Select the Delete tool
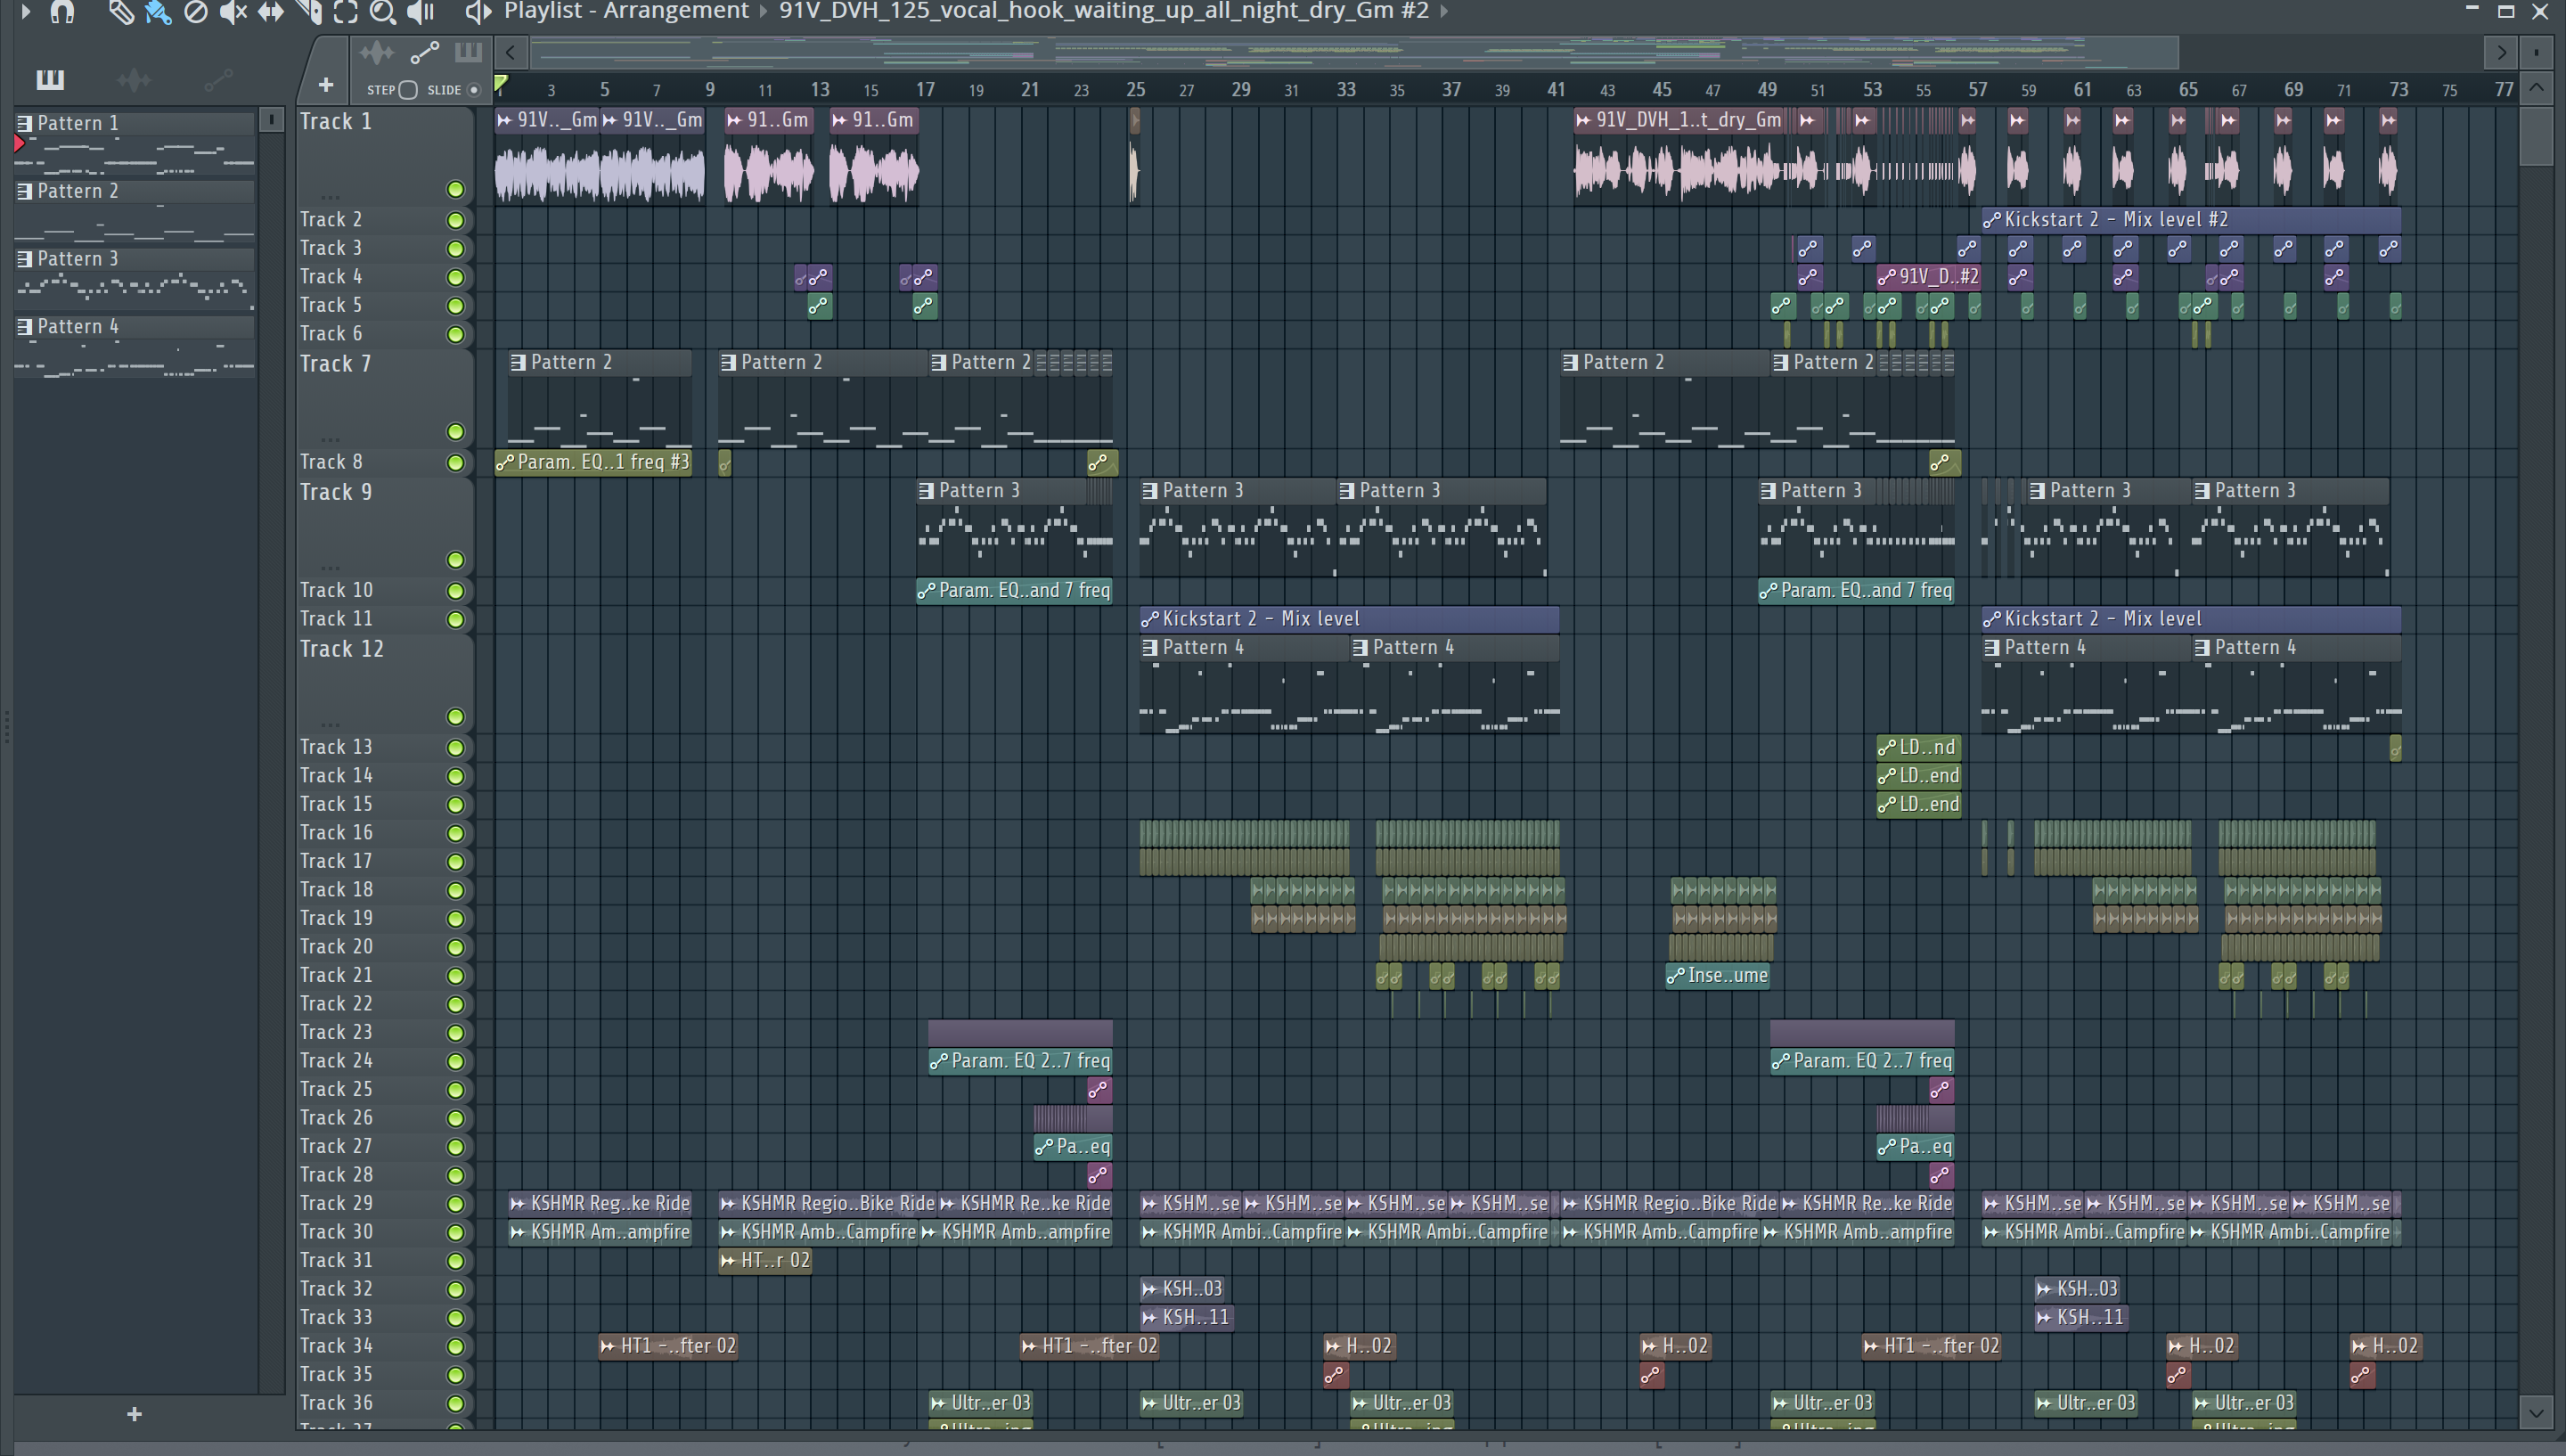This screenshot has width=2566, height=1456. tap(196, 12)
